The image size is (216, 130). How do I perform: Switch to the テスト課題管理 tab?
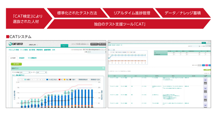coord(32,58)
